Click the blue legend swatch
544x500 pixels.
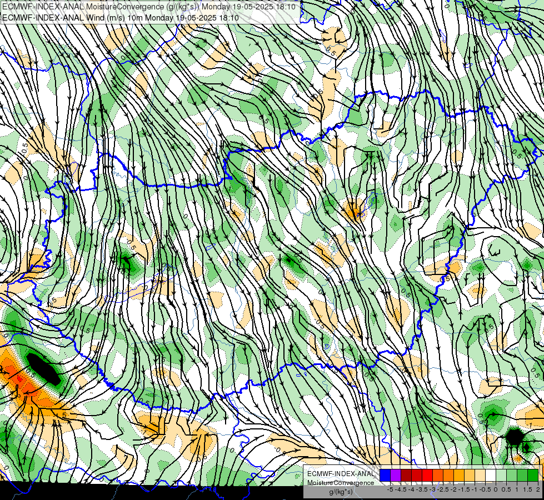385,475
